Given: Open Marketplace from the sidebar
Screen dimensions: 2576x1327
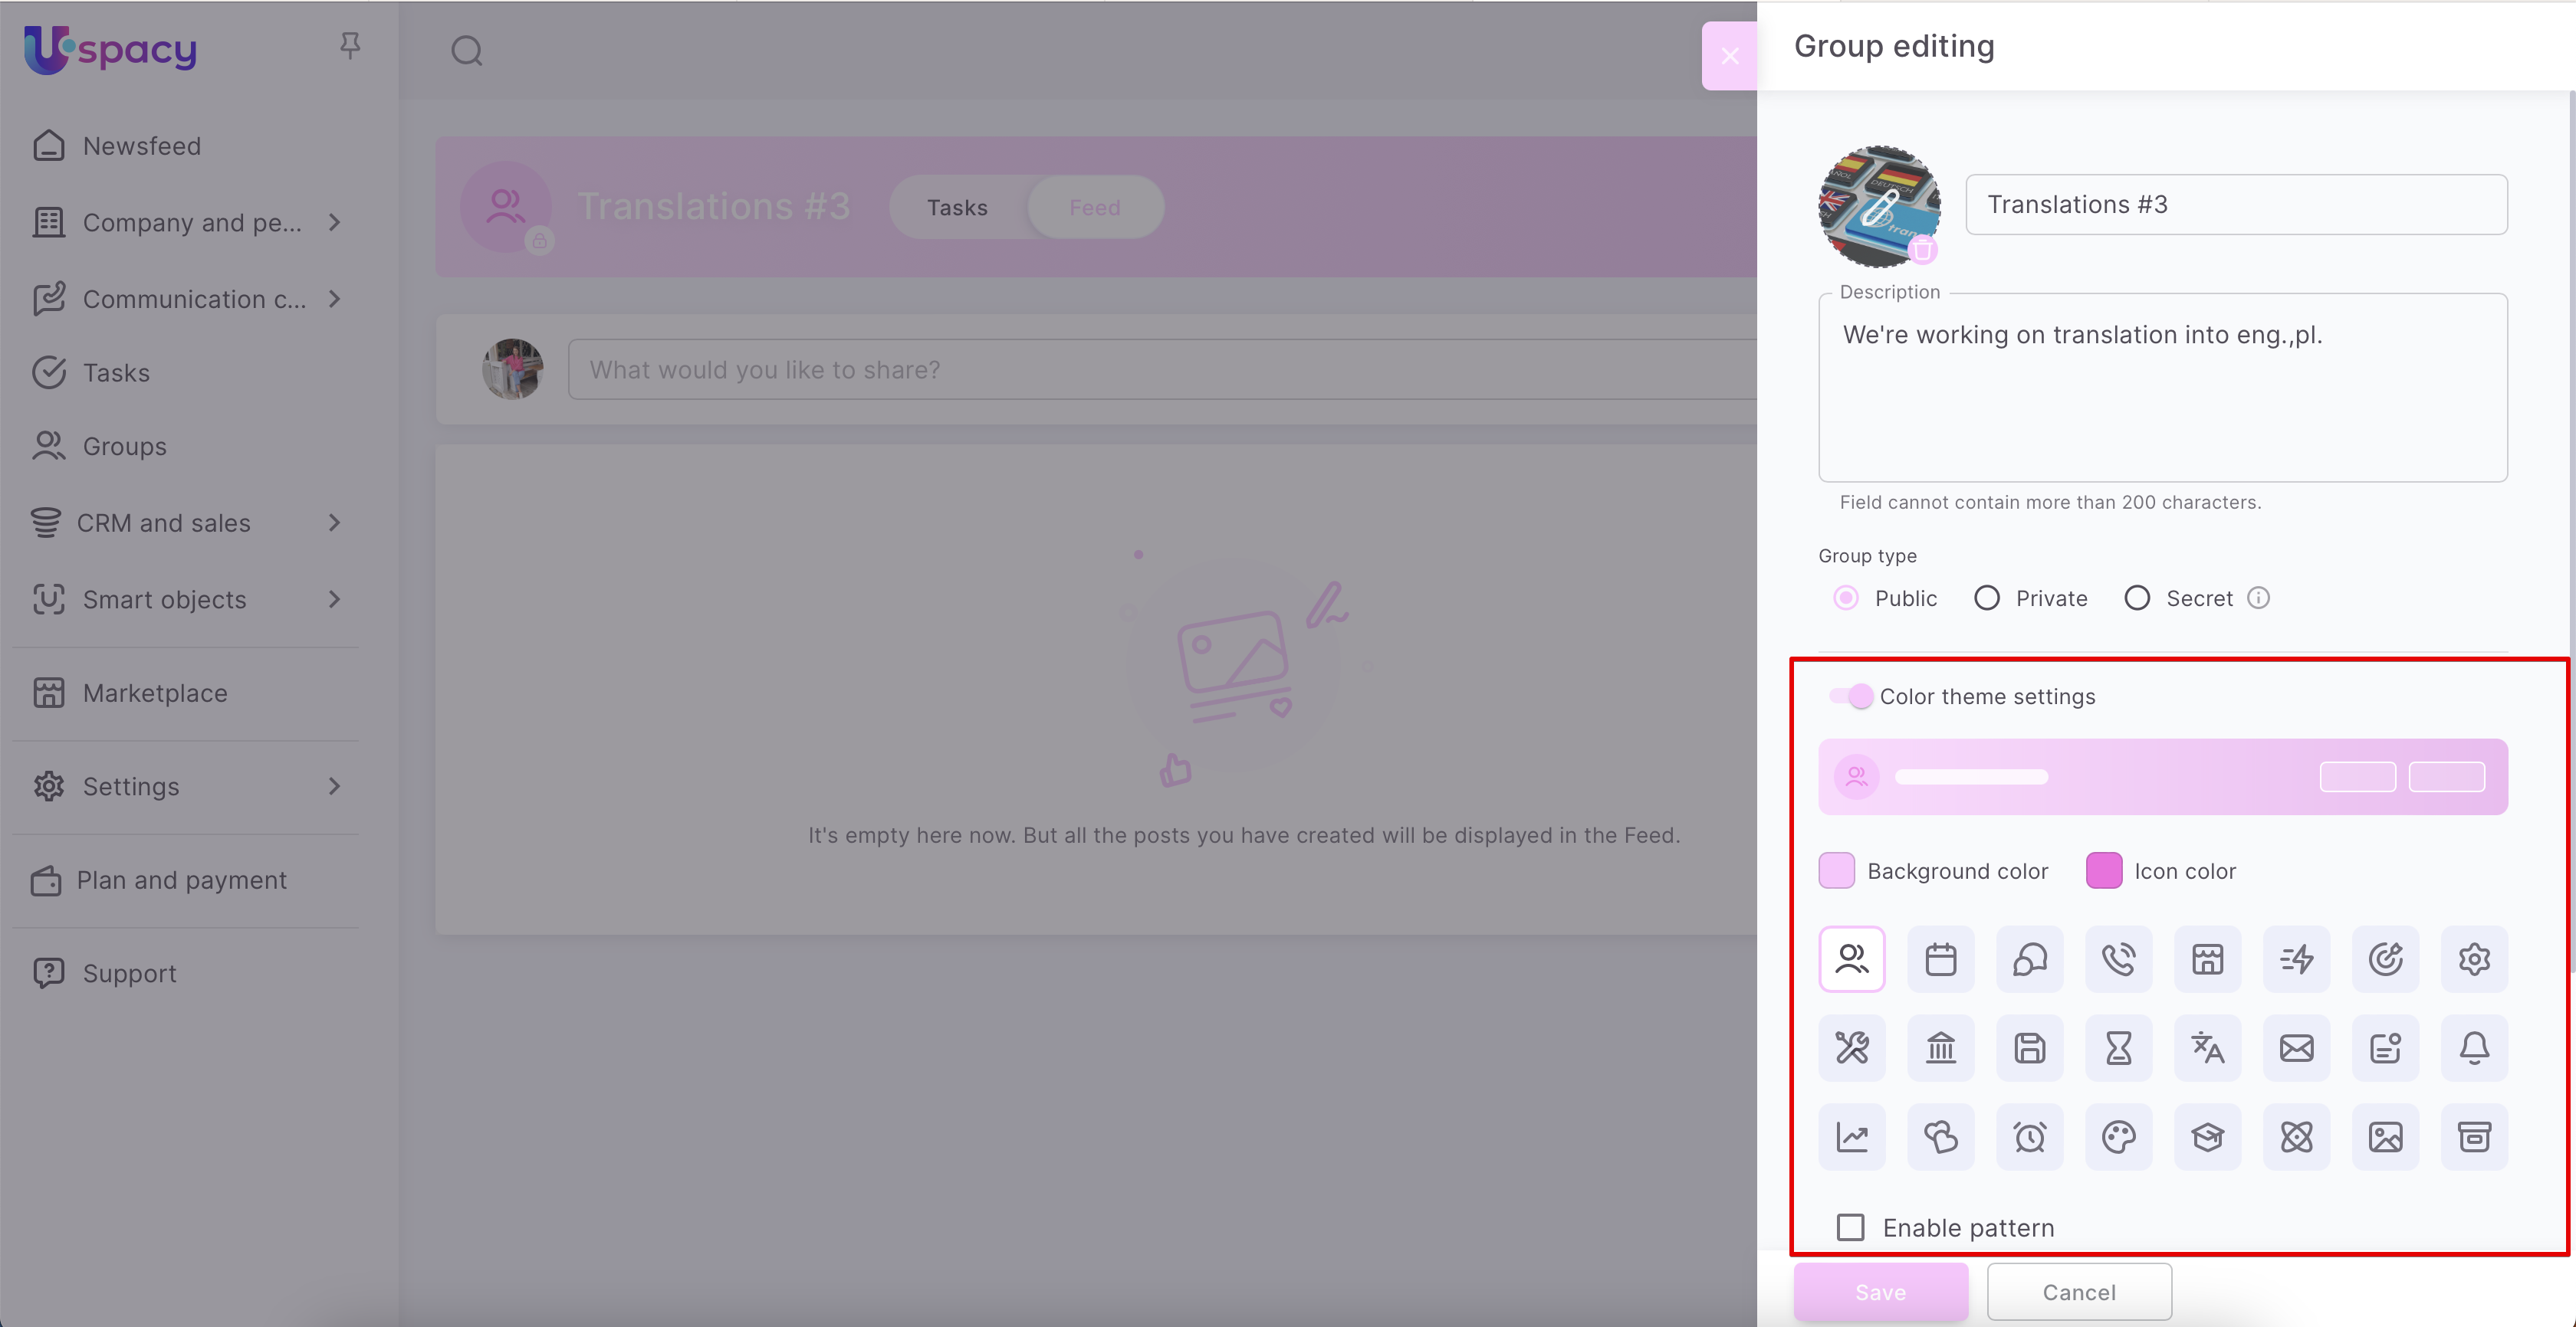Looking at the screenshot, I should (x=155, y=693).
